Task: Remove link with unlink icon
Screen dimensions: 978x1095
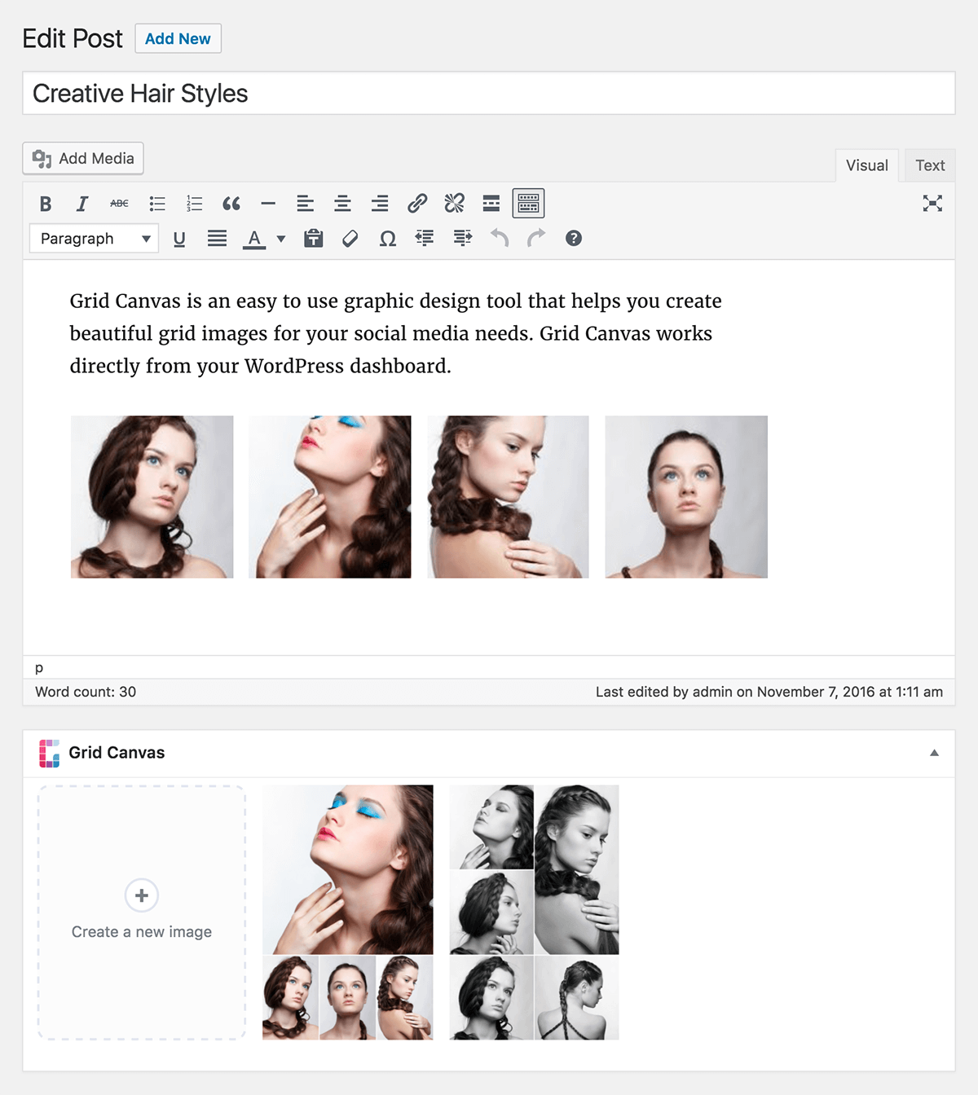Action: (x=454, y=204)
